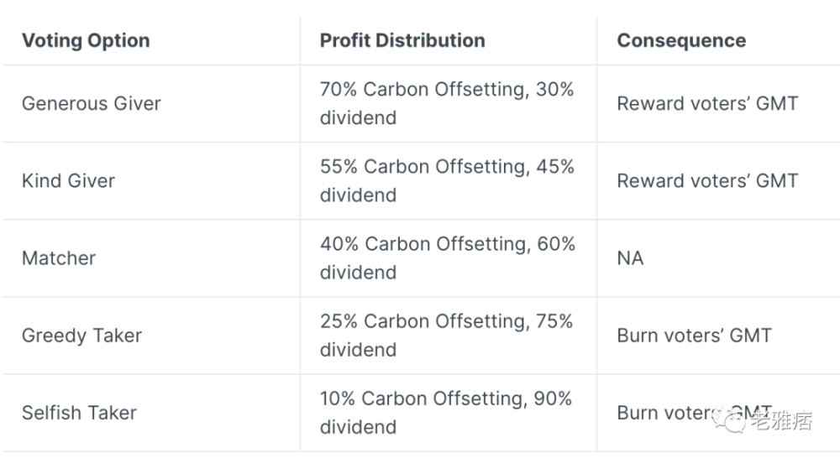Select 25% Carbon Offsetting, 75% dividend cell
Image resolution: width=840 pixels, height=458 pixels.
(x=446, y=336)
